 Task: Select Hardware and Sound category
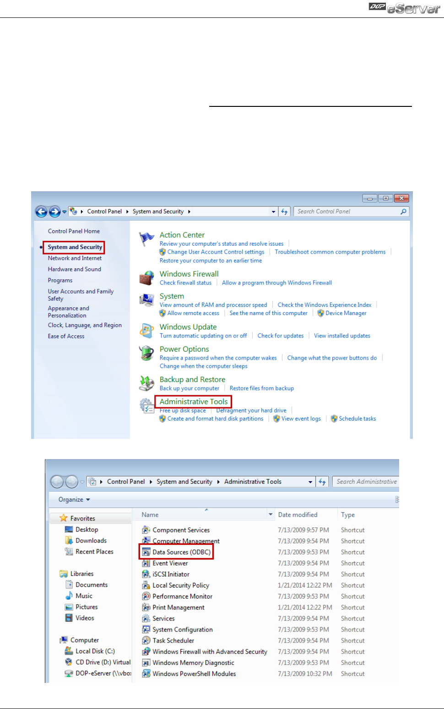[75, 269]
